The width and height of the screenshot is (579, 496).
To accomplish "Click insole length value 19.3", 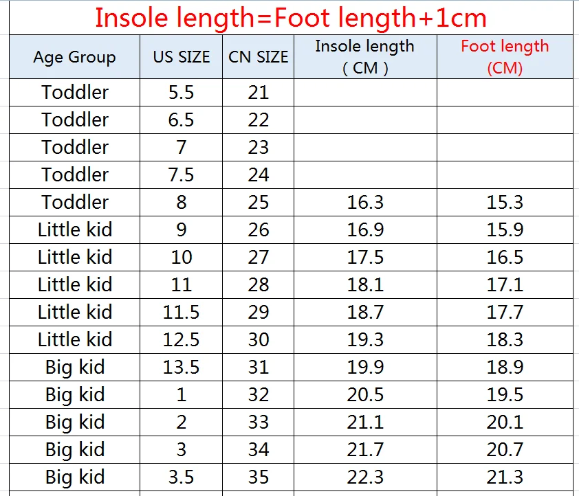I will click(x=365, y=339).
